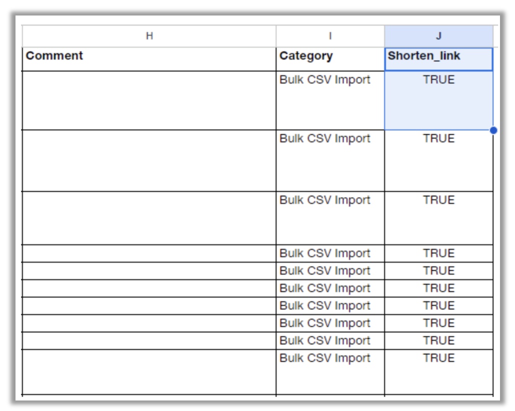Image resolution: width=515 pixels, height=411 pixels.
Task: Grab the blue fill handle dot
Action: [493, 130]
